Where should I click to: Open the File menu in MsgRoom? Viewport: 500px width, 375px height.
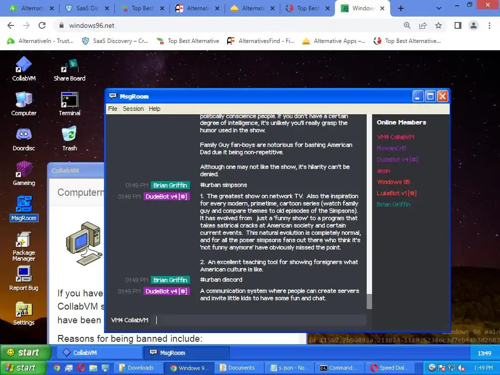[x=113, y=109]
